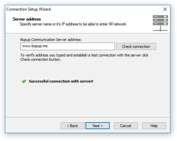Cancel the connection setup wizard
Viewport: 177px width, 141px height.
(x=126, y=126)
